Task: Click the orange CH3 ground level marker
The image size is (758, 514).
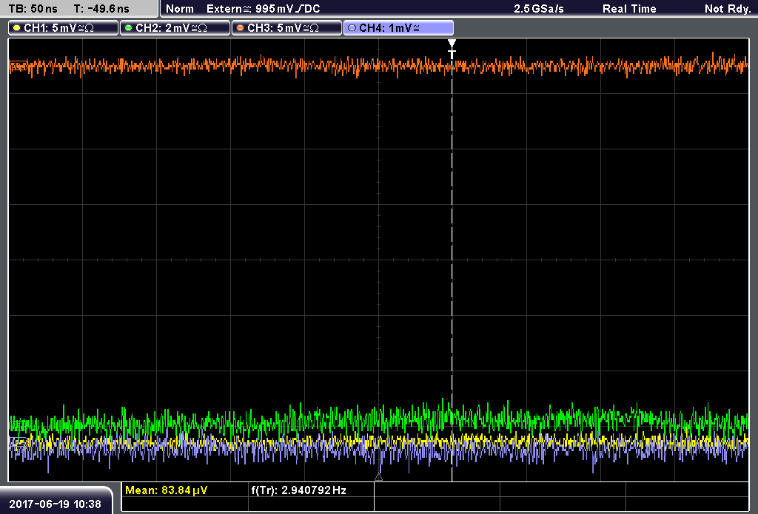Action: pyautogui.click(x=18, y=66)
